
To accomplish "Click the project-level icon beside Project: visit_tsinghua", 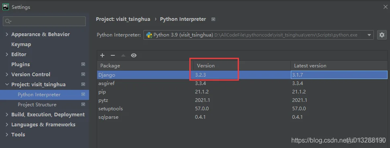I will coord(83,84).
